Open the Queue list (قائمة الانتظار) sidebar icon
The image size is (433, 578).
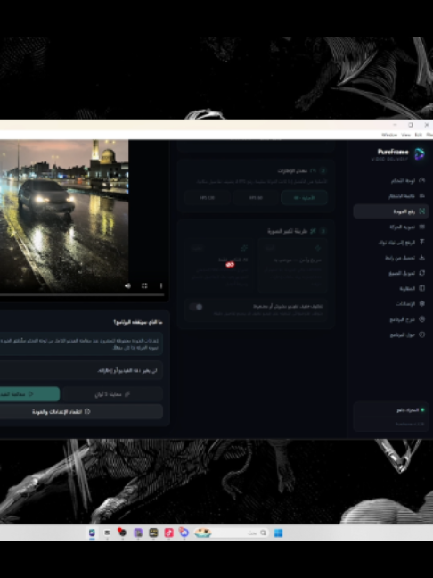[x=422, y=196]
